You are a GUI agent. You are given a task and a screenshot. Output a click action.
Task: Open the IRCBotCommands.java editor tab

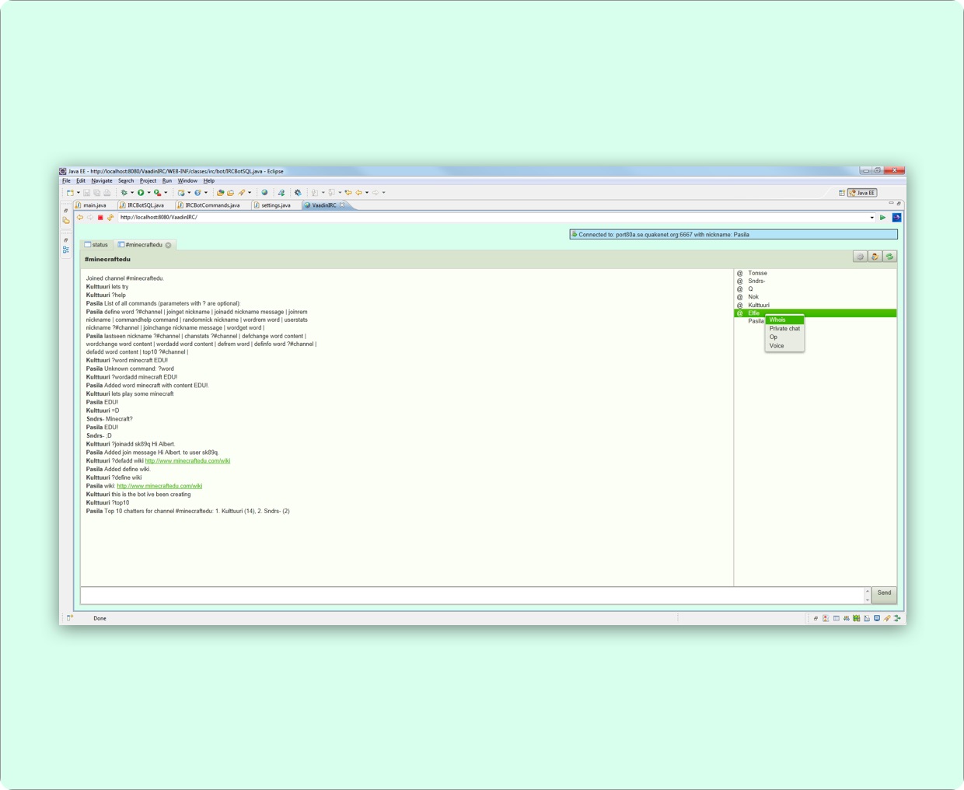click(x=210, y=204)
